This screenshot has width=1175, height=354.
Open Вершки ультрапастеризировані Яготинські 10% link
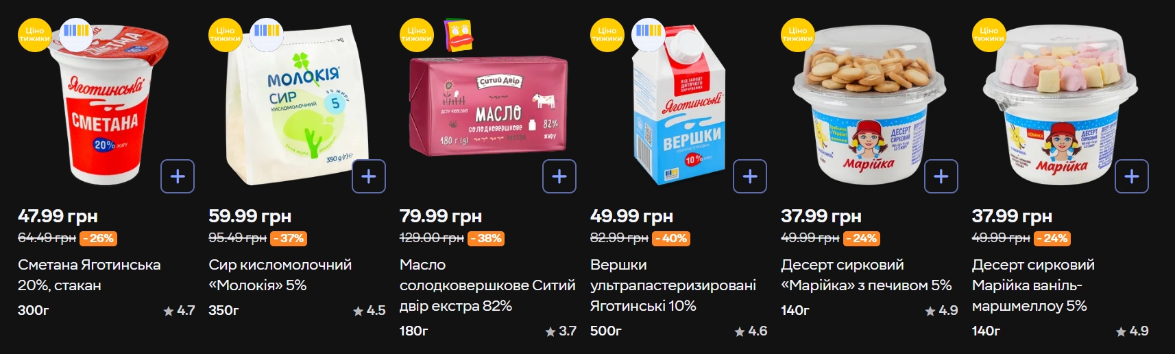[673, 285]
